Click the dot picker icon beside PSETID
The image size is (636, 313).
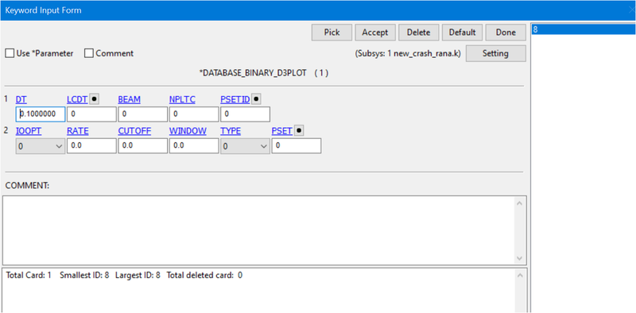[256, 99]
